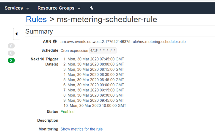The height and width of the screenshot is (133, 215).
Task: Select the second grey 0 badge
Action: [11, 53]
